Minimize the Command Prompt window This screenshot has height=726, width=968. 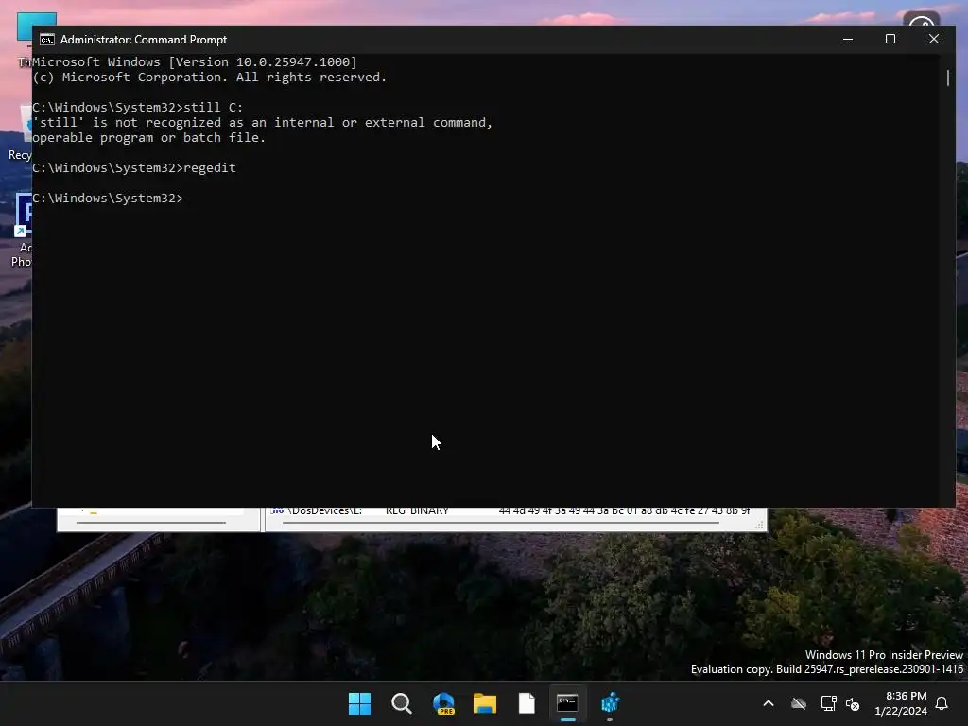tap(848, 39)
